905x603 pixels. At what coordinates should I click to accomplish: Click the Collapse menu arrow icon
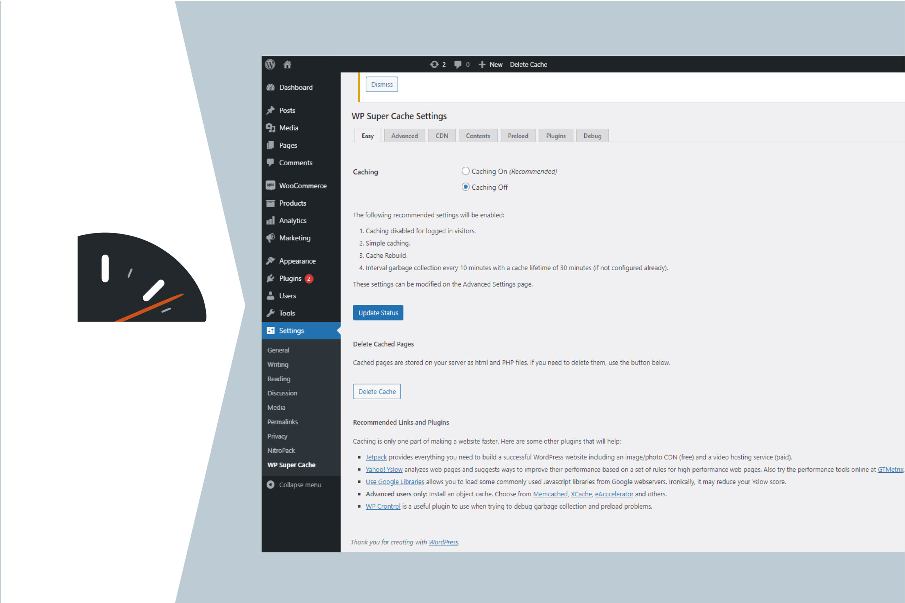click(x=270, y=485)
